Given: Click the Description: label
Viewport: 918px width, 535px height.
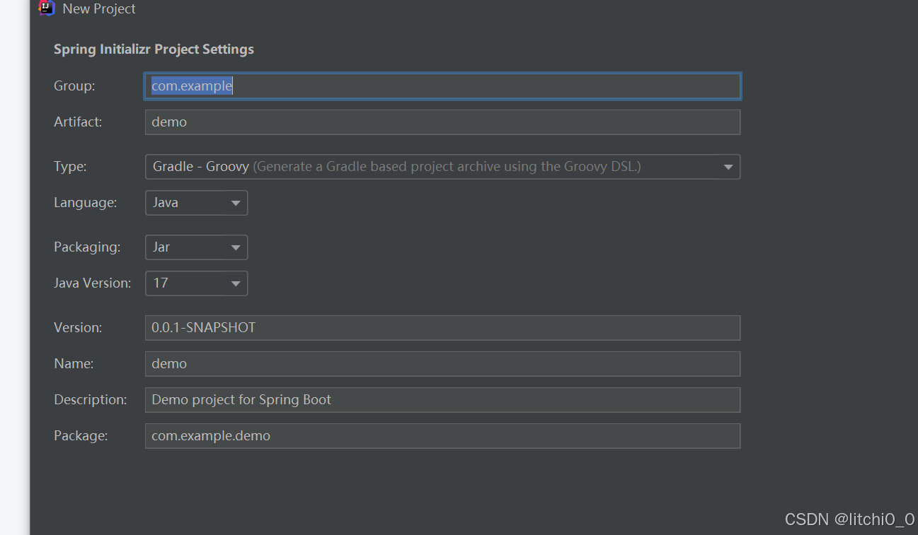Looking at the screenshot, I should click(x=91, y=400).
